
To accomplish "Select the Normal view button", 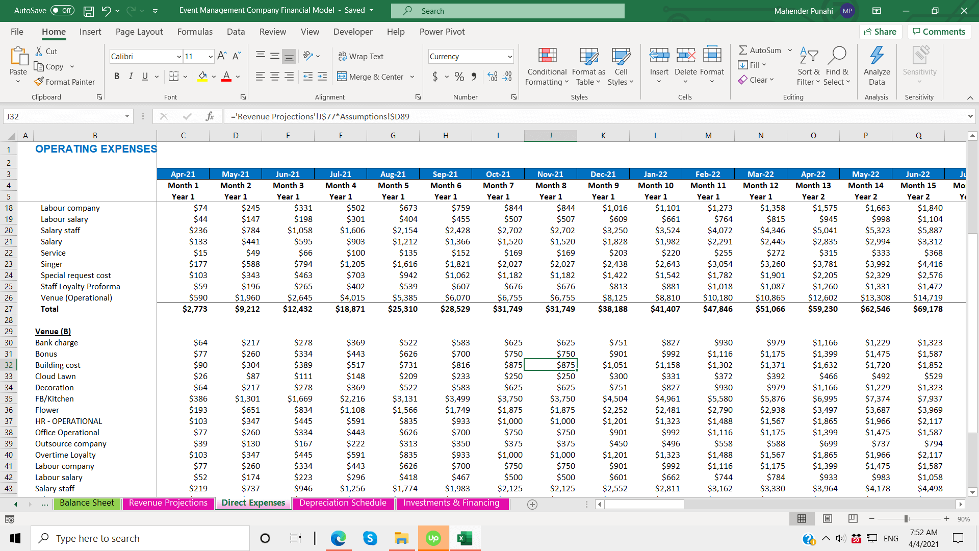I will pyautogui.click(x=802, y=518).
